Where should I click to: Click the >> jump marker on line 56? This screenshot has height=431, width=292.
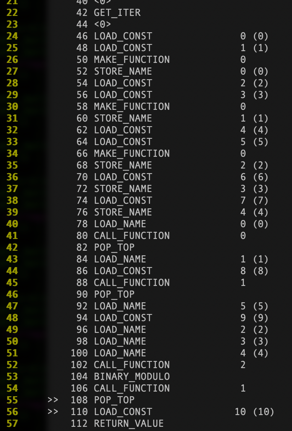[x=53, y=412]
